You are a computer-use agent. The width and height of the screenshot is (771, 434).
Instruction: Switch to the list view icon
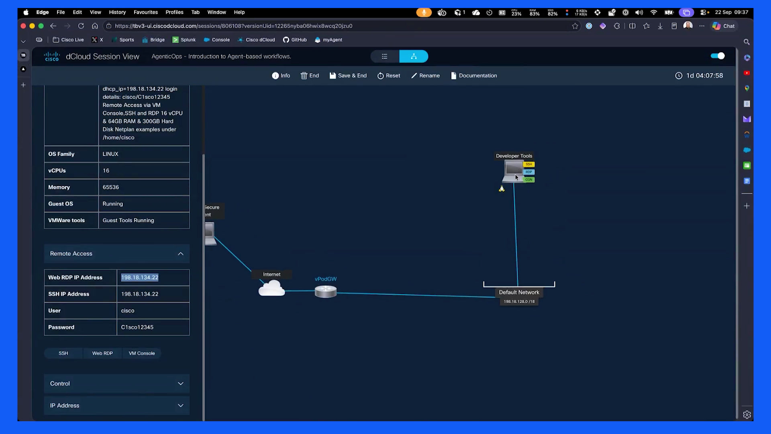385,57
